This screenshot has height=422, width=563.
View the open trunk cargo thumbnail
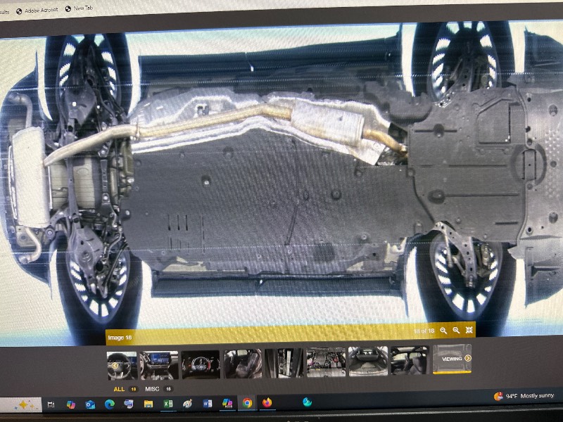coord(367,362)
